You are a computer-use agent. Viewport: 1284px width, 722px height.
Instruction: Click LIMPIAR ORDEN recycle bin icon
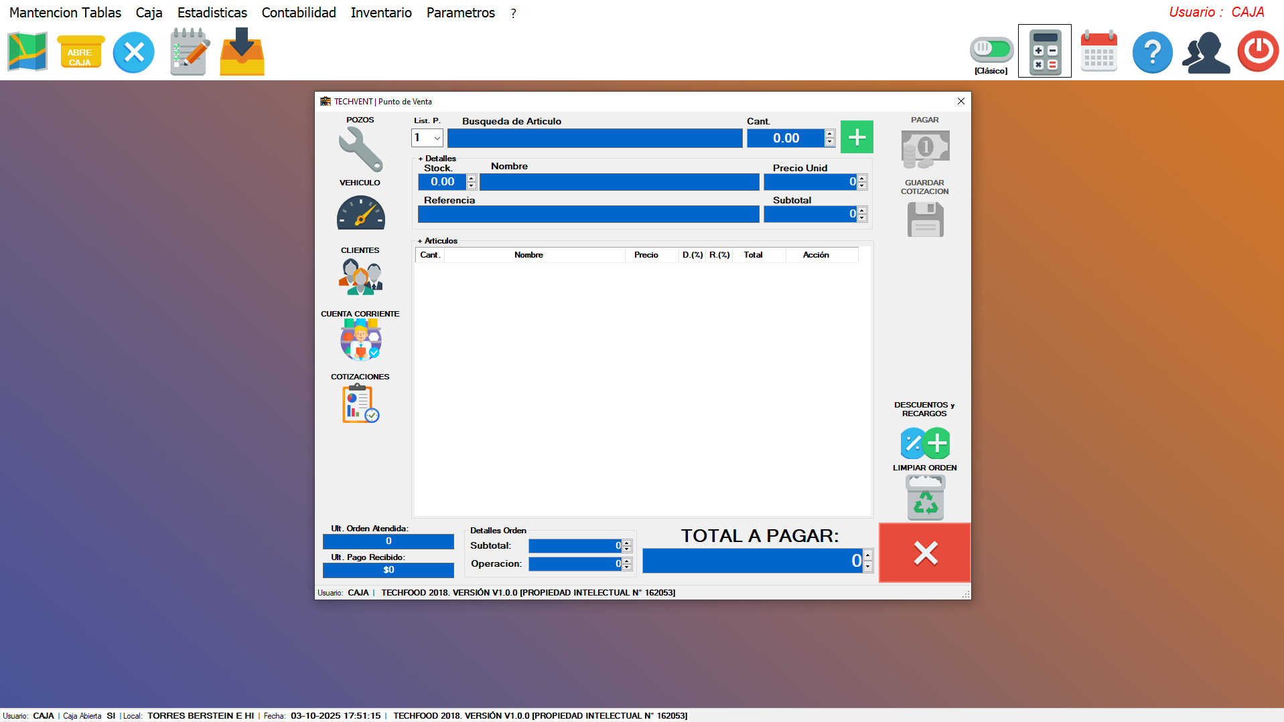[x=925, y=497]
